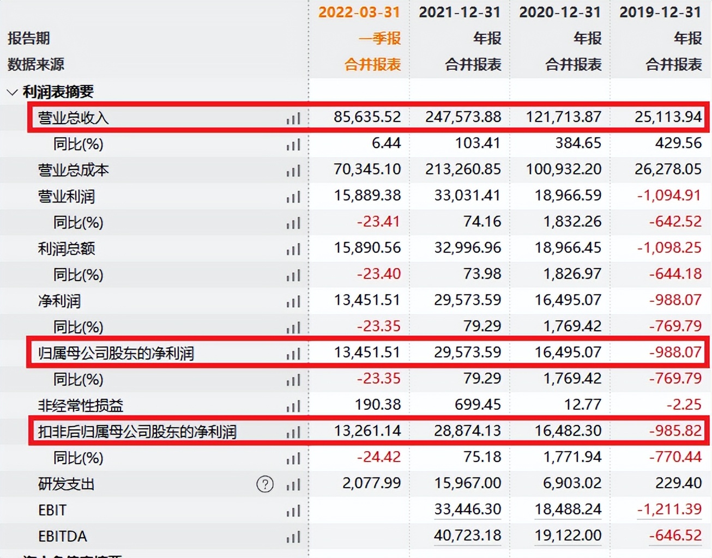Click the R&D expense value 2,077.99
The image size is (712, 558).
(x=372, y=483)
